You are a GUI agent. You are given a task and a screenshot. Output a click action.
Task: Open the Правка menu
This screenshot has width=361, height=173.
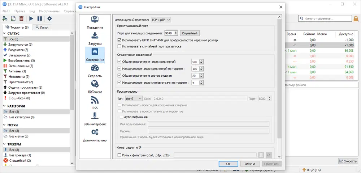coord(20,11)
